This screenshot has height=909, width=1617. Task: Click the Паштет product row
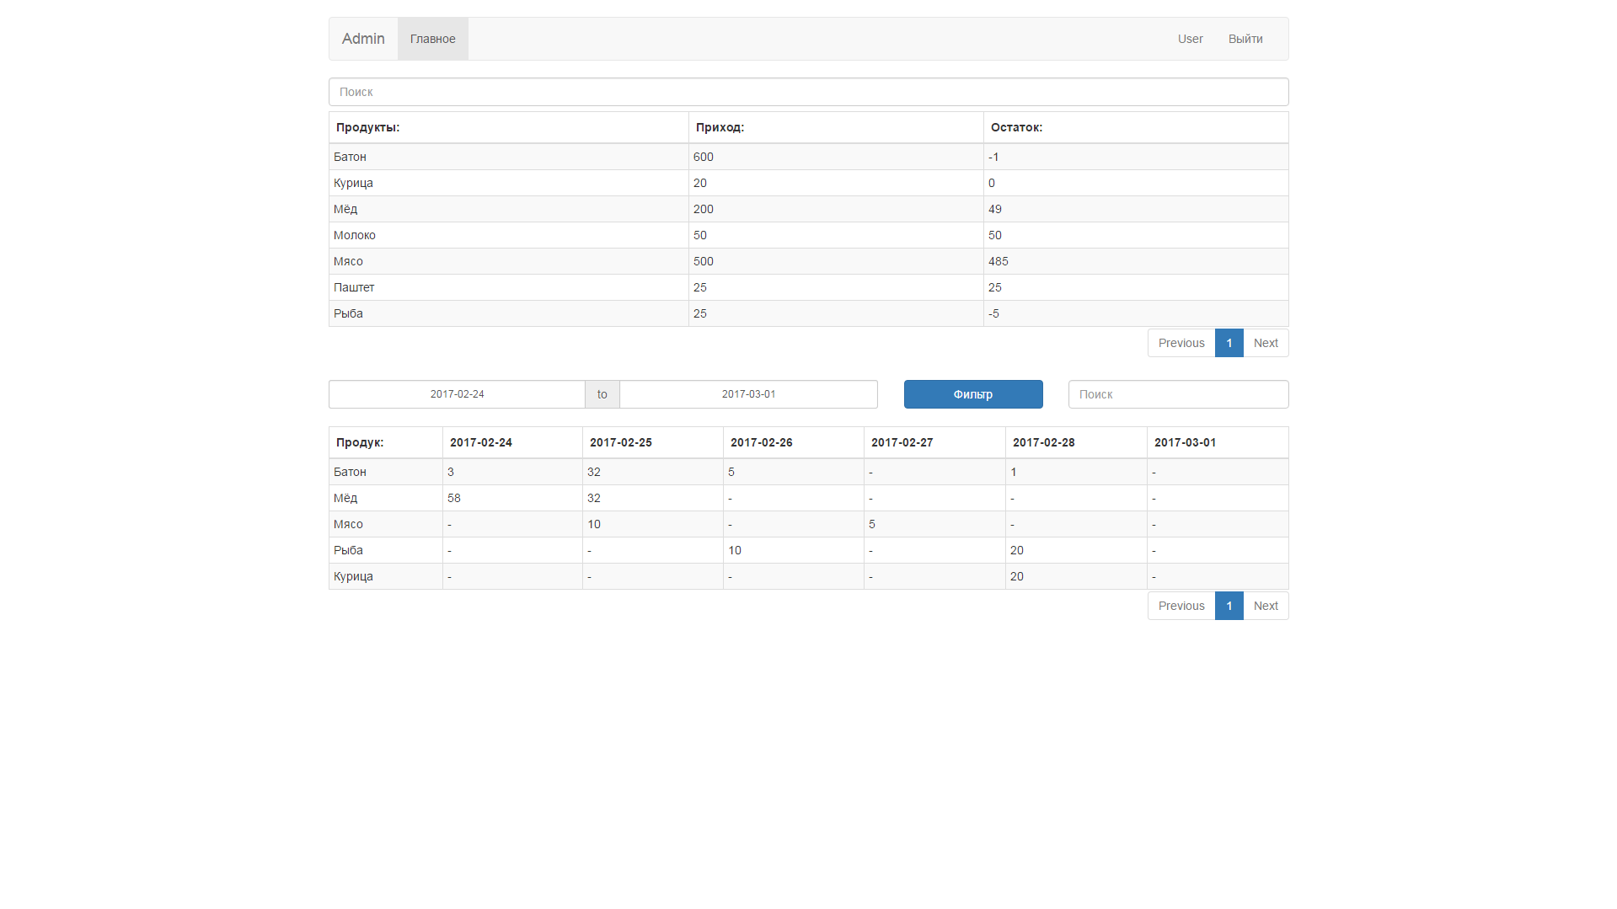point(808,287)
